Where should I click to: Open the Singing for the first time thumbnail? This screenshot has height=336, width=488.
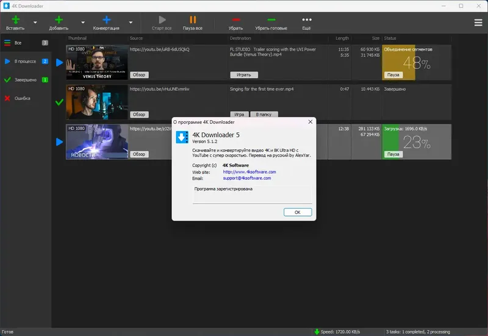pos(97,102)
